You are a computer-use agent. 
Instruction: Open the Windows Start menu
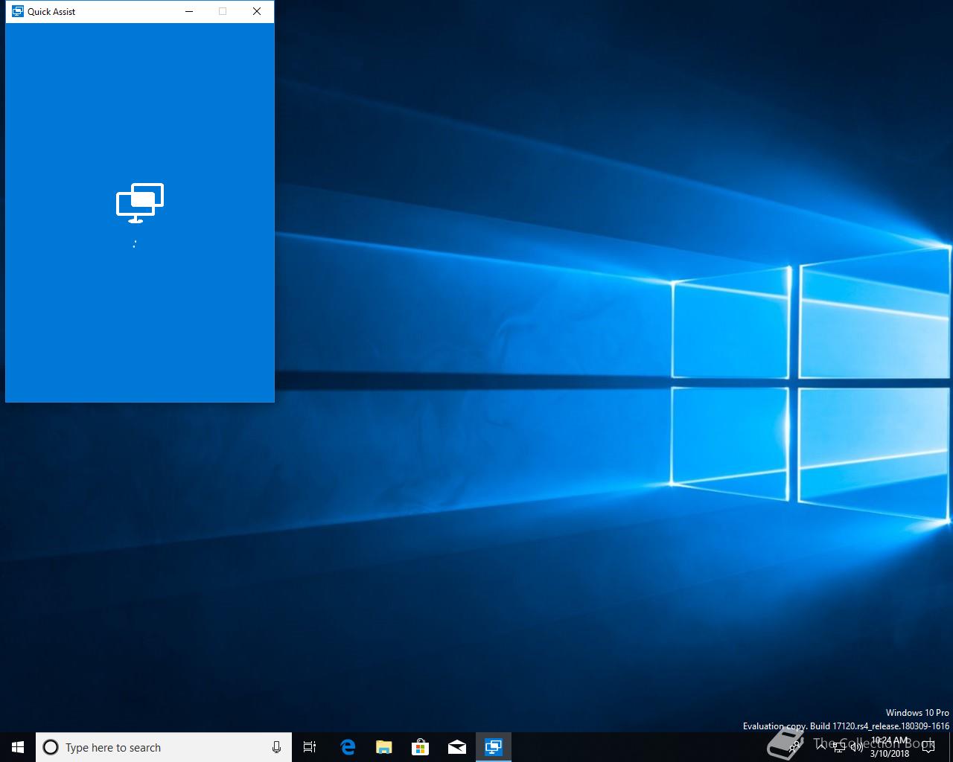click(x=18, y=747)
